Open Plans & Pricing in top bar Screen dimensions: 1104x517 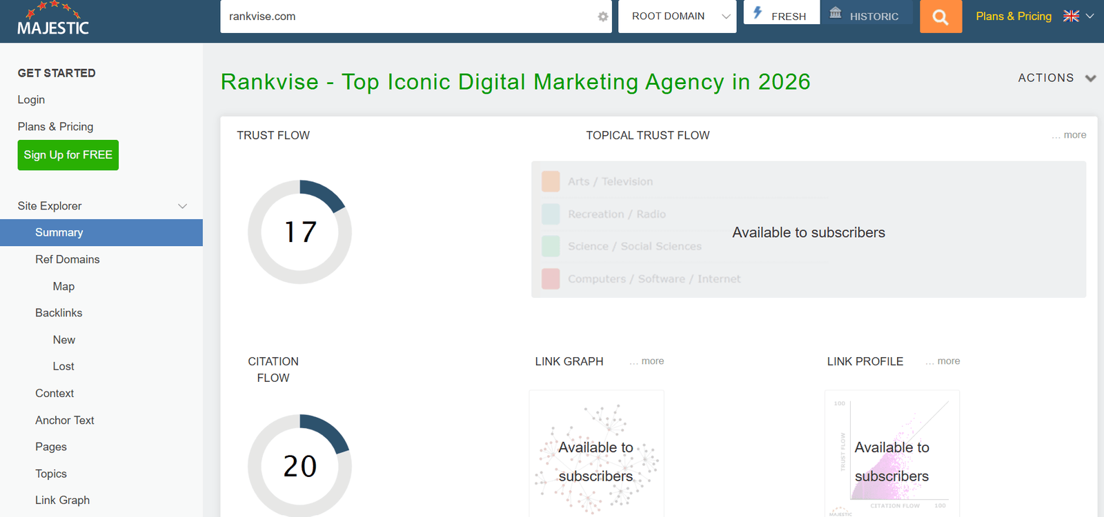click(1014, 16)
